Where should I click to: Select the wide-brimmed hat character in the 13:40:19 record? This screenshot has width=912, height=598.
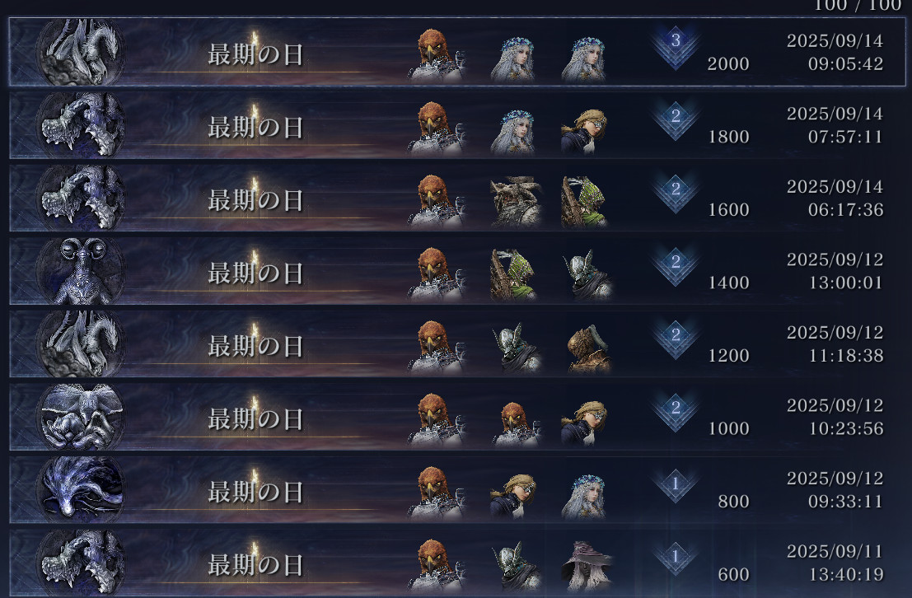pos(587,565)
